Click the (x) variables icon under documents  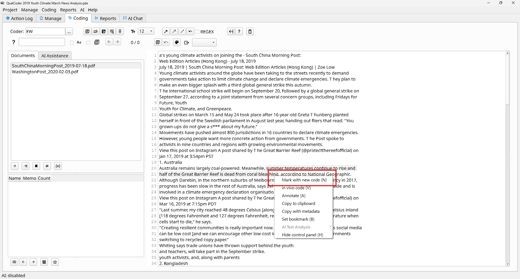click(x=58, y=166)
